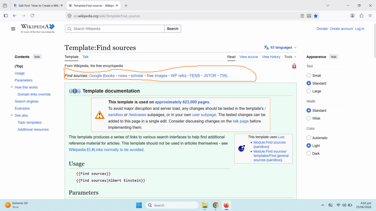Viewport: 376px width, 211px height.
Task: Click the Lua logo icon
Action: [241, 149]
